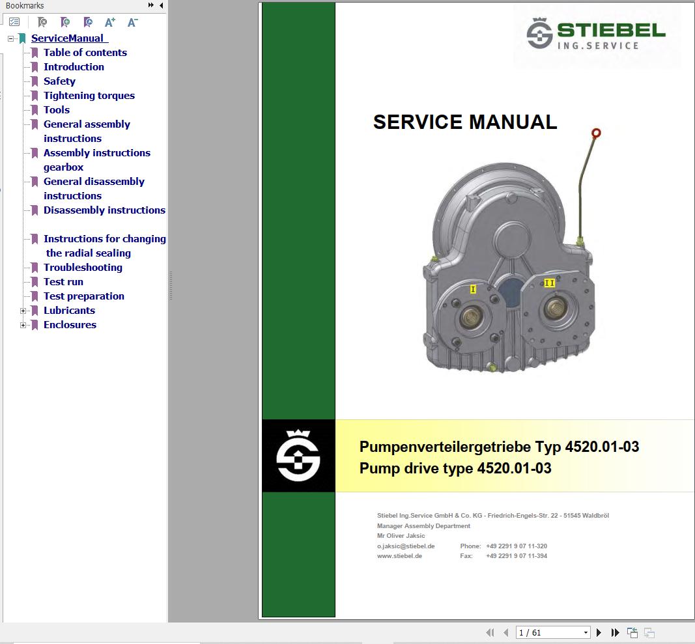Click the phone number +49 2291 9 07 11-320
695x644 pixels.
click(517, 546)
